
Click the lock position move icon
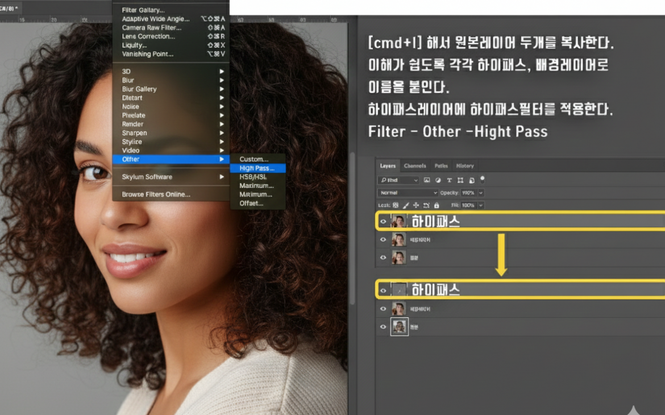point(416,205)
